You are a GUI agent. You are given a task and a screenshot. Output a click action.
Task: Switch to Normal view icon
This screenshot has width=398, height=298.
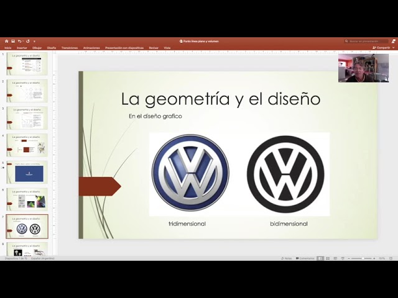point(320,258)
